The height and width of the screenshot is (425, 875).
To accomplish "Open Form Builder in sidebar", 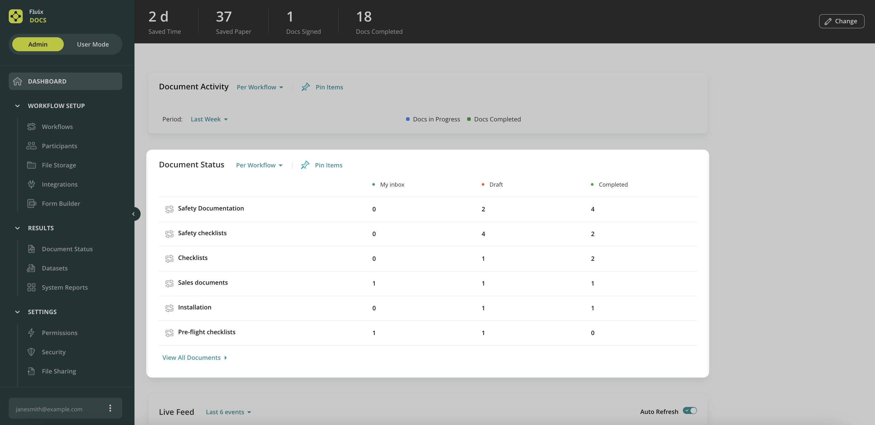I will coord(61,203).
